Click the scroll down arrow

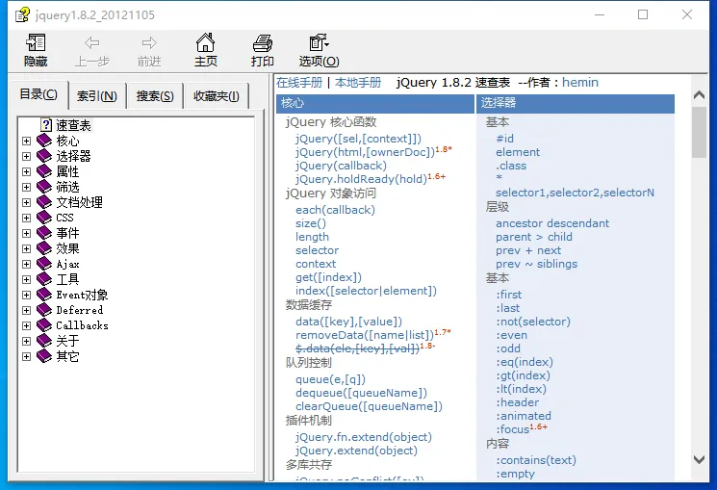point(699,459)
